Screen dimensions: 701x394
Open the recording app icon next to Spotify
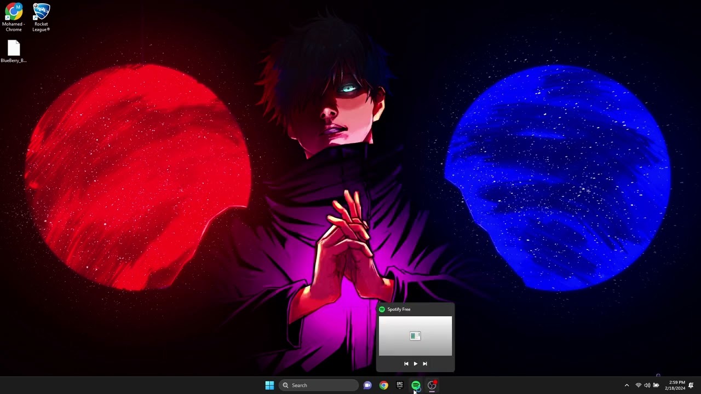tap(432, 385)
